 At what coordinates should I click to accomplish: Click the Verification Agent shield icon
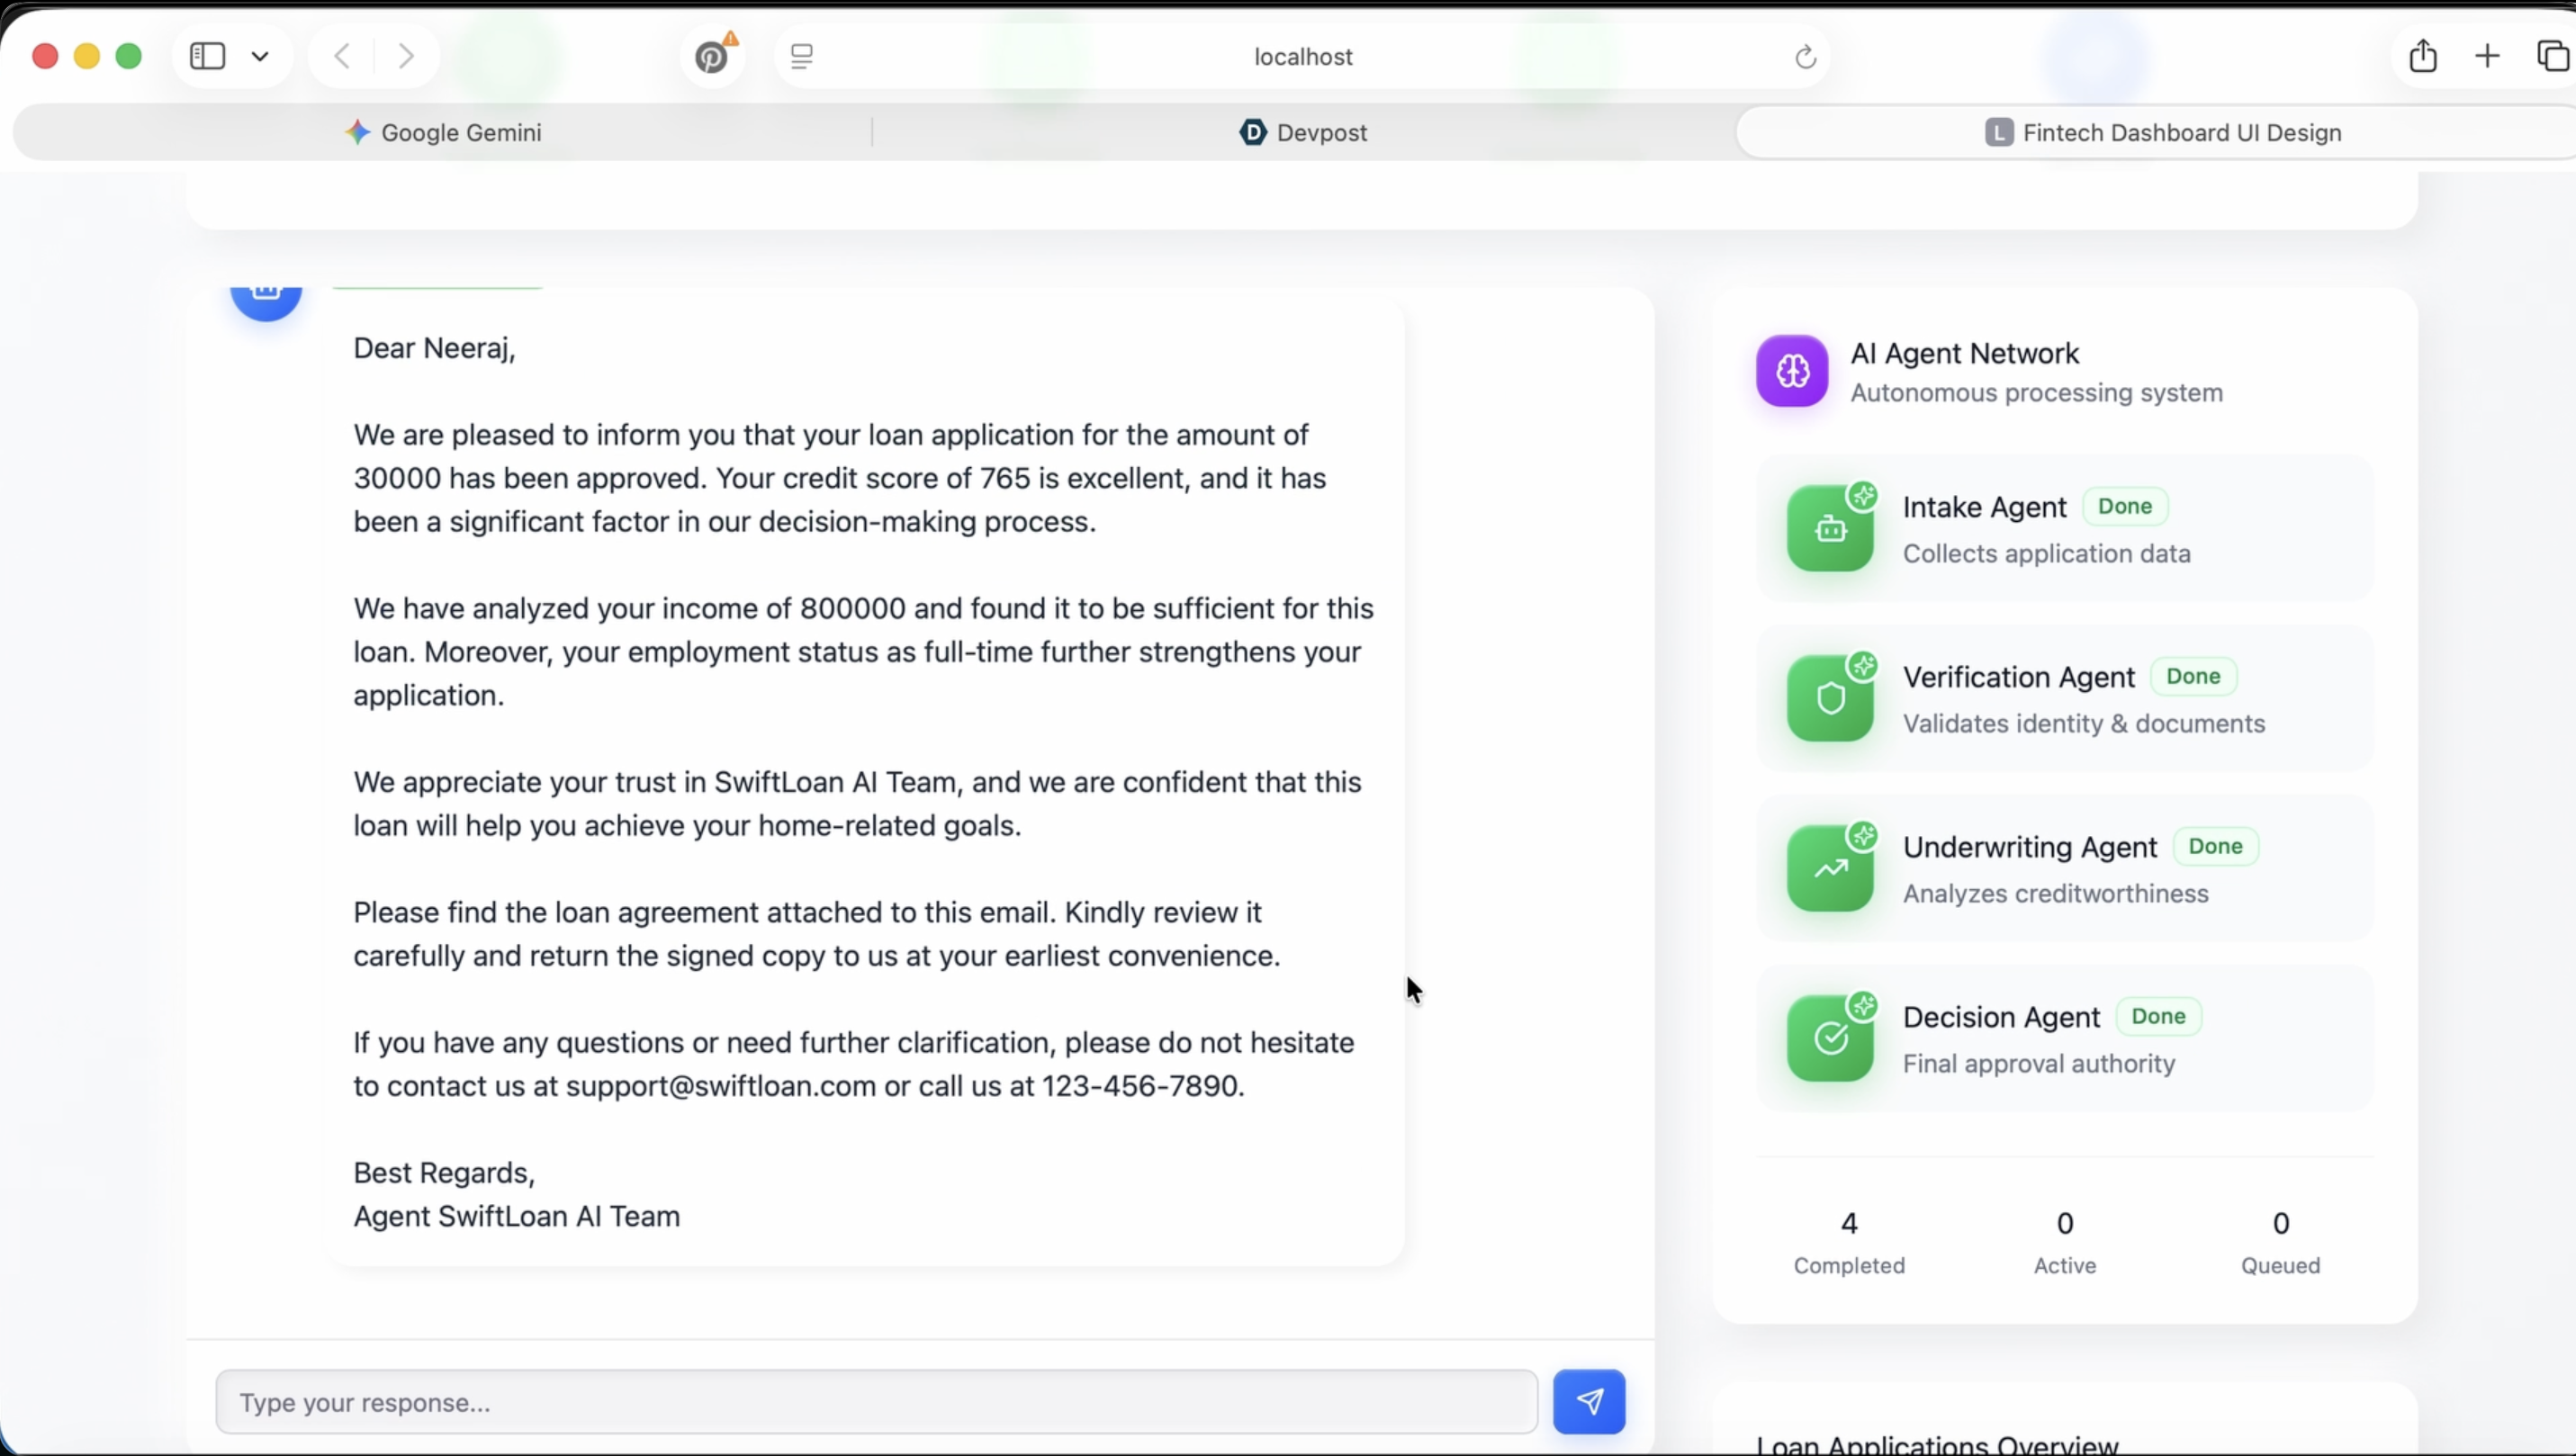tap(1830, 699)
